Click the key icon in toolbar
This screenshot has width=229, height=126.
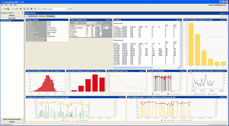pos(35,9)
